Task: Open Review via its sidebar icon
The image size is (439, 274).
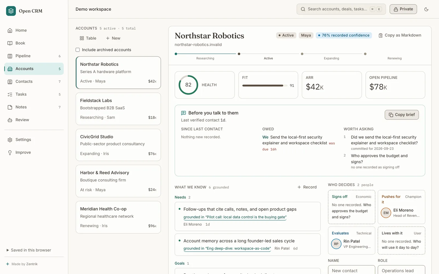Action: pos(10,120)
